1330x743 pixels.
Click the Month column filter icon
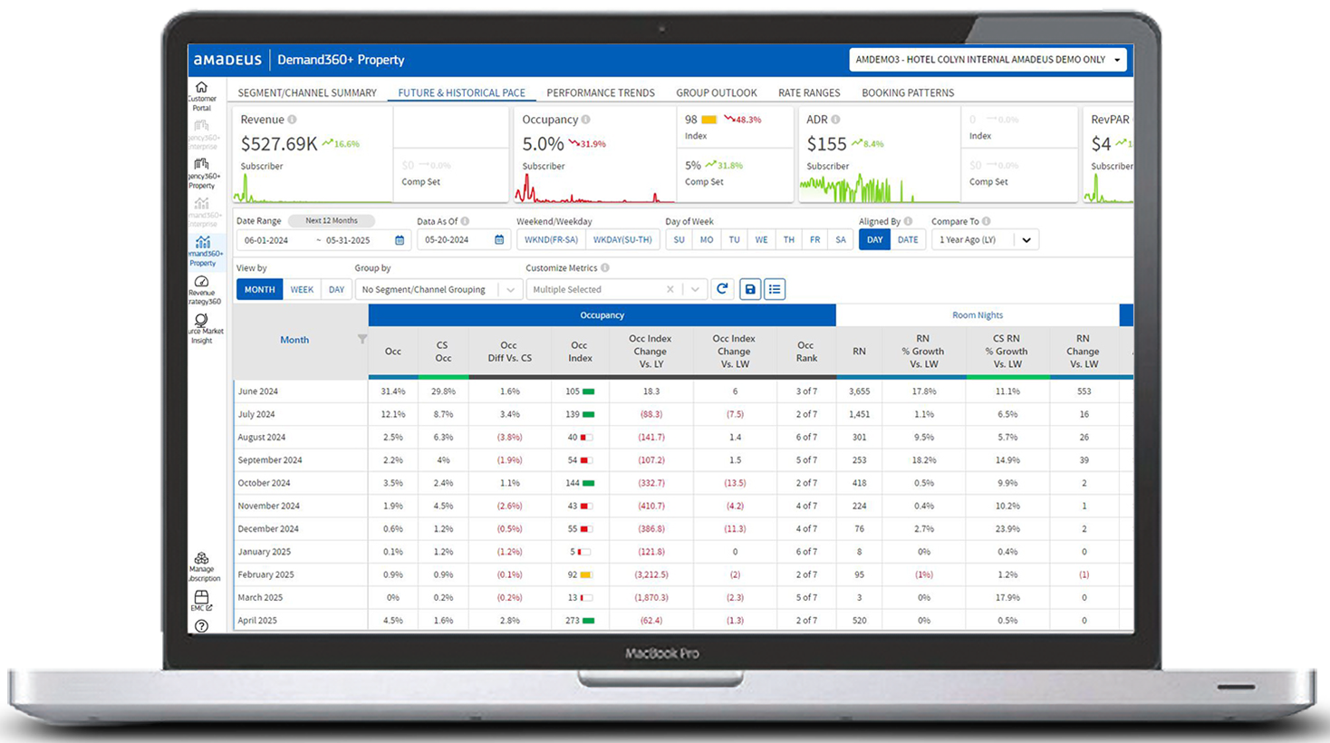point(362,340)
